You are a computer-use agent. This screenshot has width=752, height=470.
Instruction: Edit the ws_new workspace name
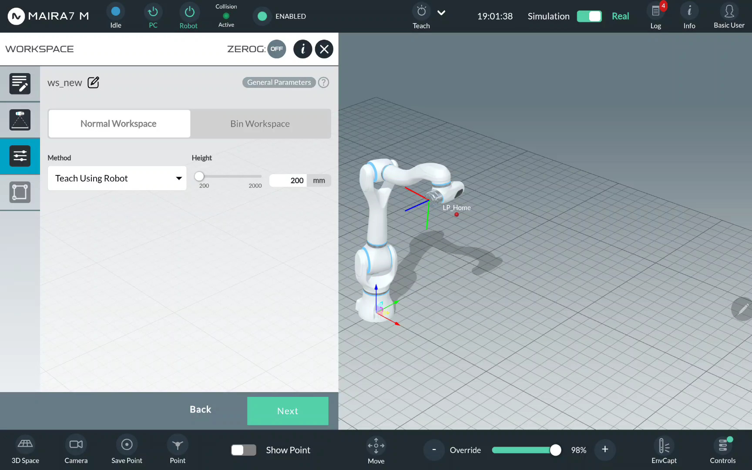pos(94,82)
